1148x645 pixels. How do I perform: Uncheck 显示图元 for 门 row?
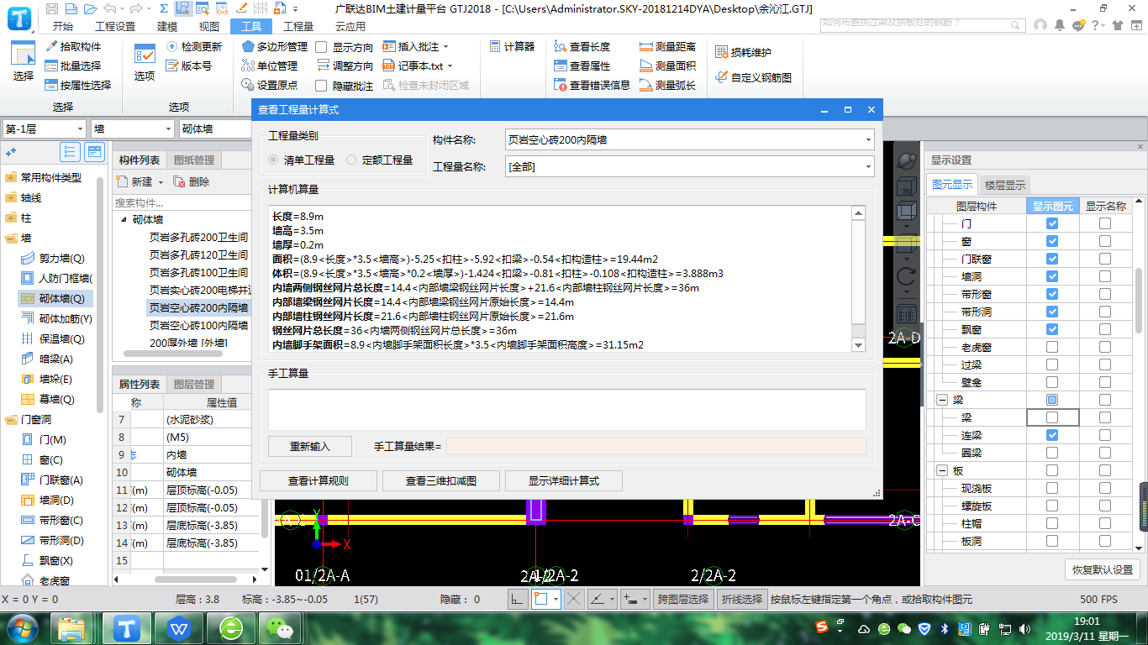coord(1051,223)
